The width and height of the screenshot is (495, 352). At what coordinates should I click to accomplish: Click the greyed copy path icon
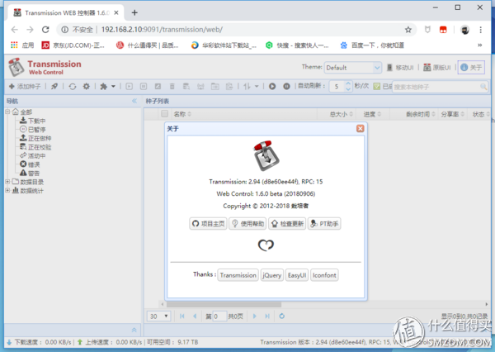pos(229,86)
